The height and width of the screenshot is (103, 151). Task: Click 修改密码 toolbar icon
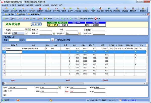[86, 10]
